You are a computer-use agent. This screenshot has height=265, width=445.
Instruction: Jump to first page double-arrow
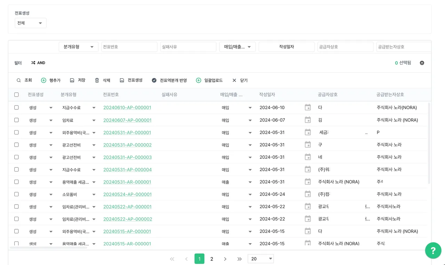172,259
